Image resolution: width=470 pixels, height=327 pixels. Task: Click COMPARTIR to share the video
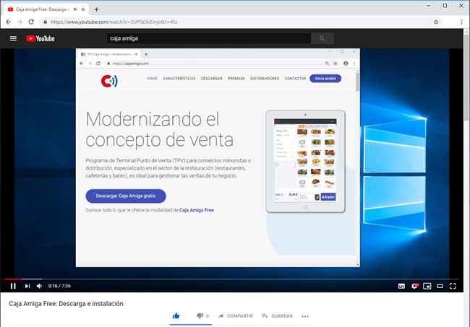236,316
